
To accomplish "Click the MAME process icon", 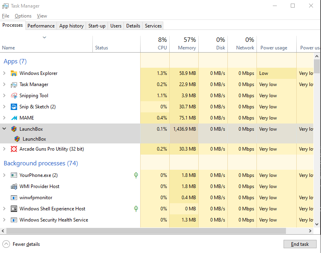I will 14,118.
